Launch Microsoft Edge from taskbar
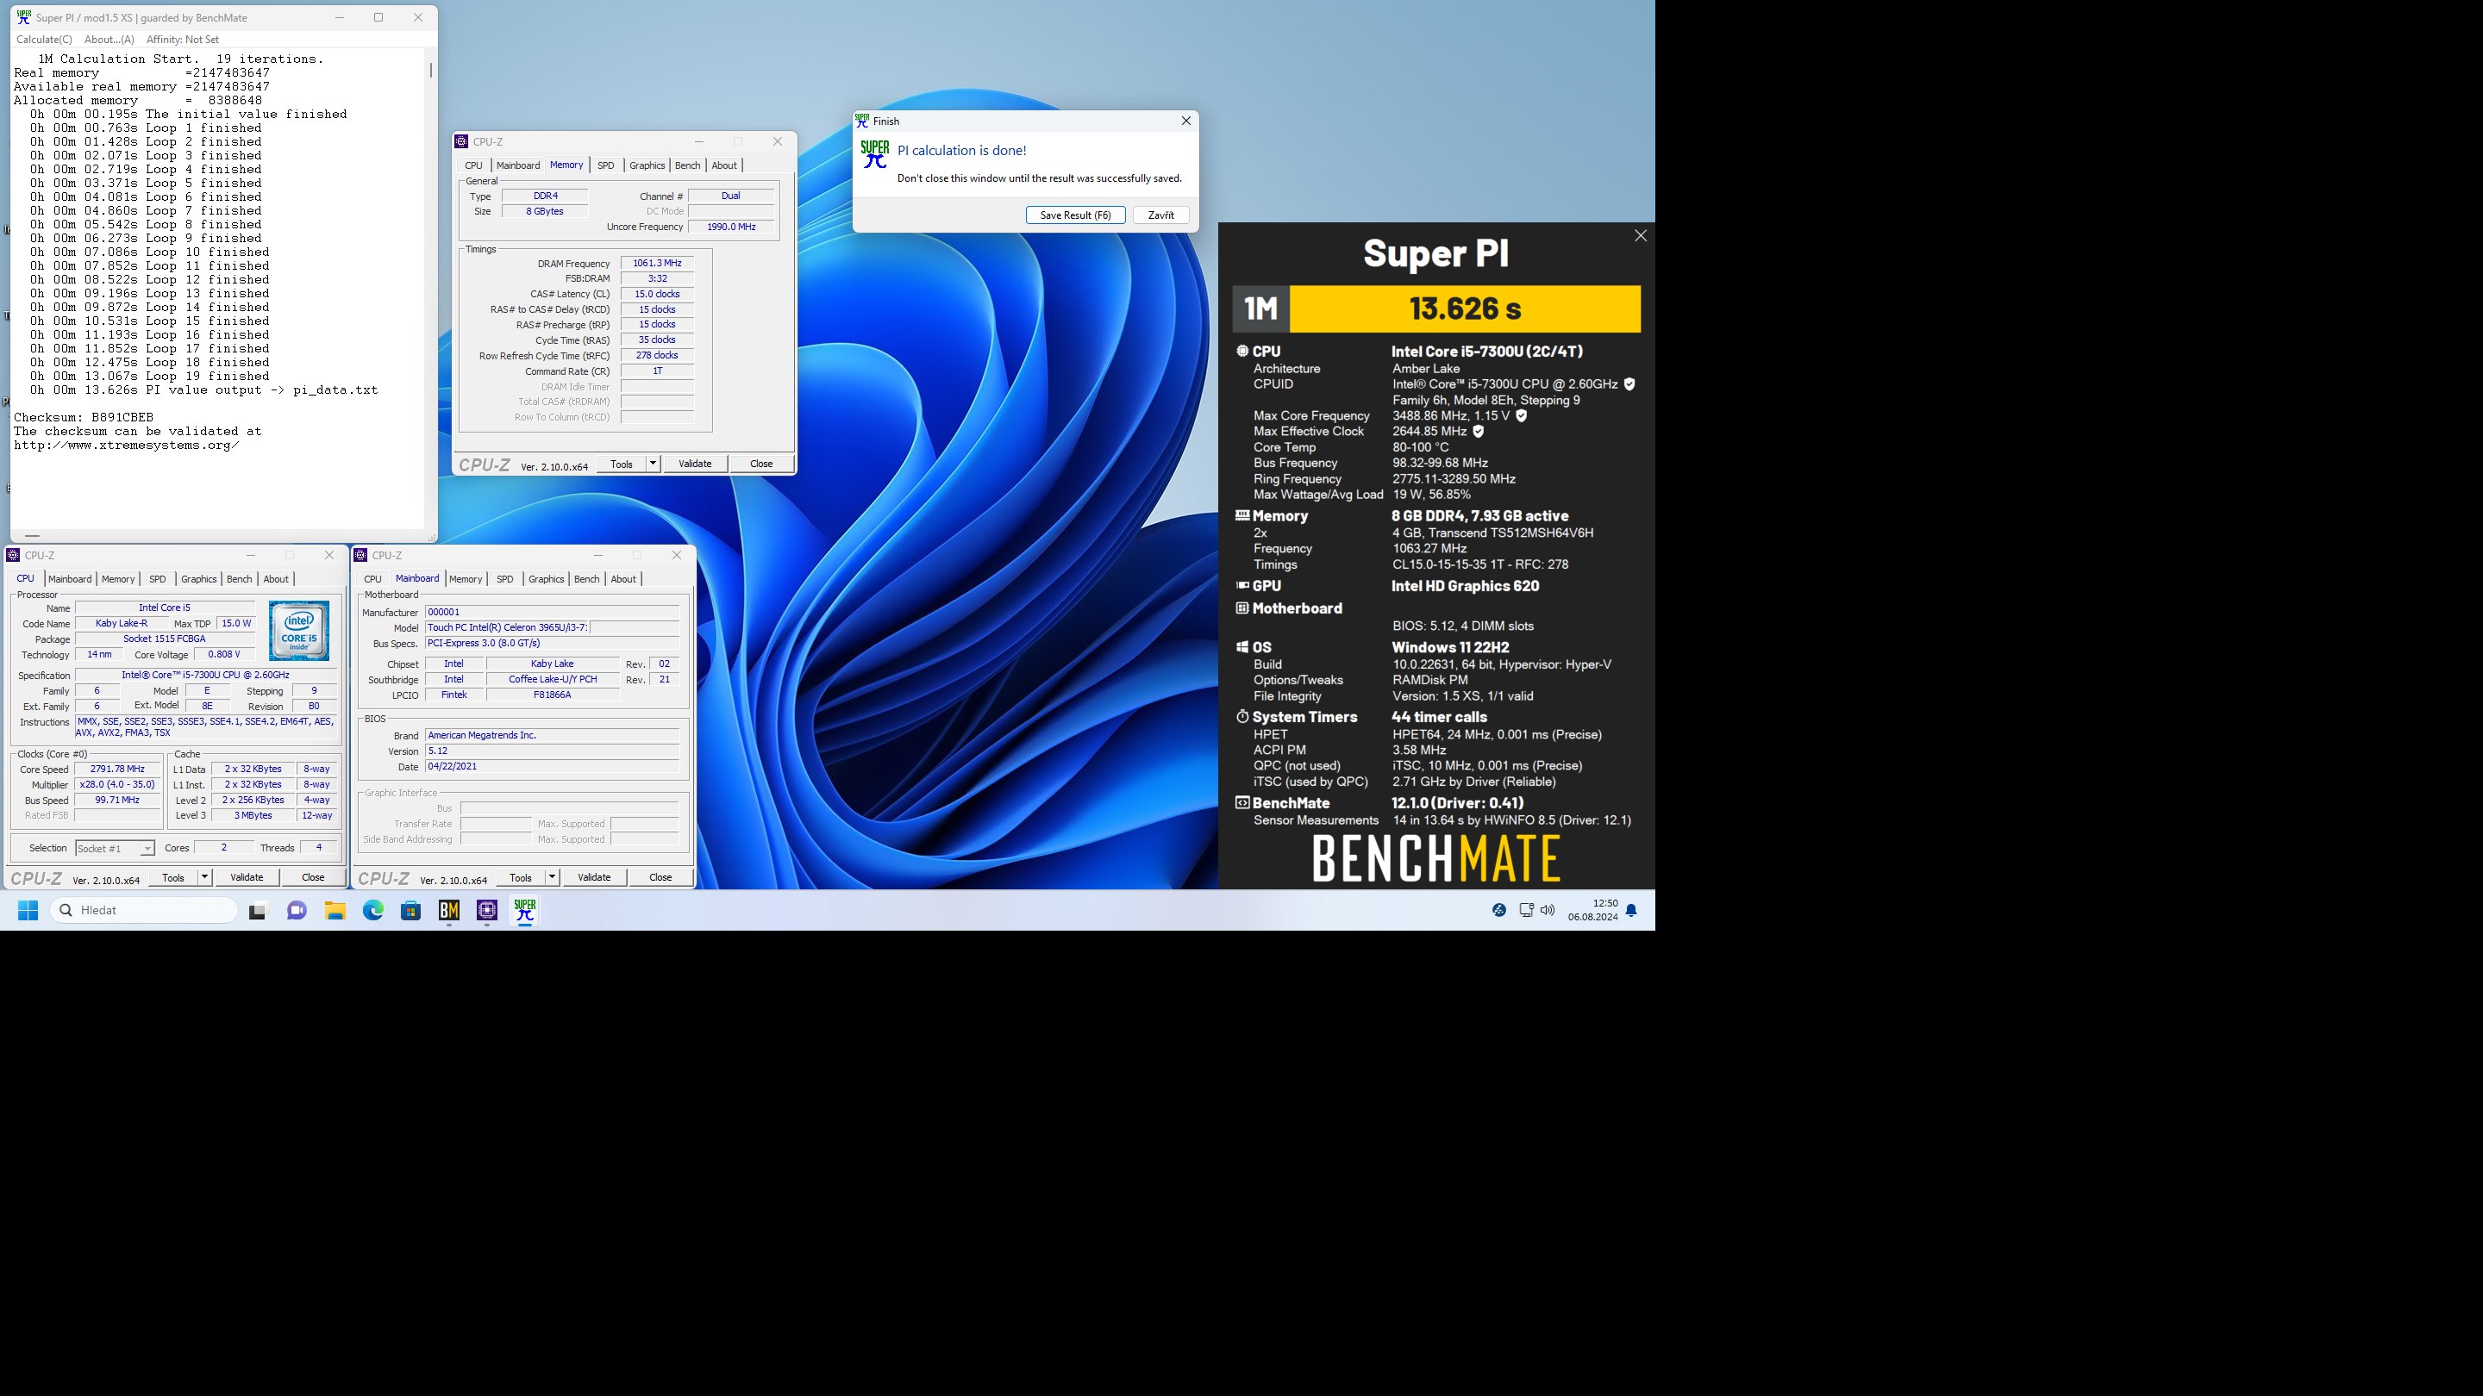This screenshot has height=1396, width=2483. click(x=373, y=911)
